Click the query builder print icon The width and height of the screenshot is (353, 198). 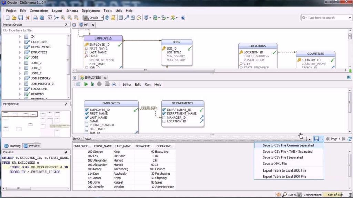coord(114,84)
